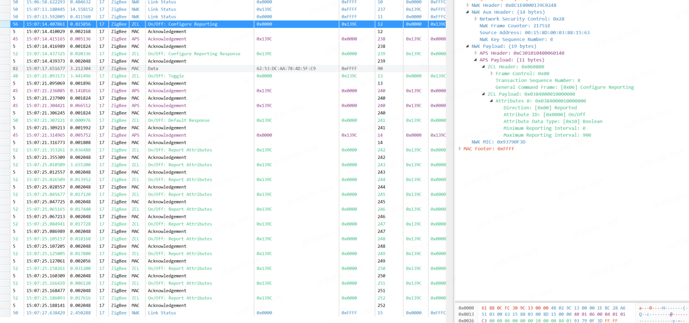Collapse the ZCL Header node
The image size is (689, 323).
pos(484,67)
